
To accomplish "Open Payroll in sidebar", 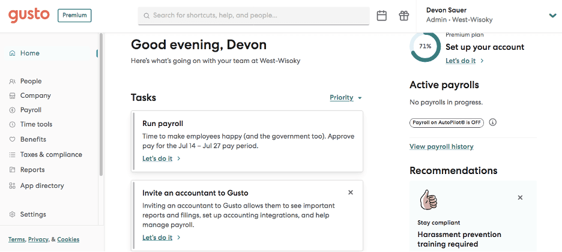I will point(31,110).
